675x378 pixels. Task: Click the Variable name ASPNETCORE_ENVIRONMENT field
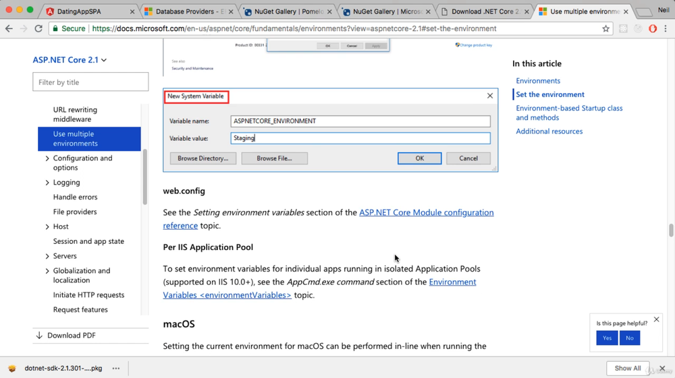coord(360,121)
